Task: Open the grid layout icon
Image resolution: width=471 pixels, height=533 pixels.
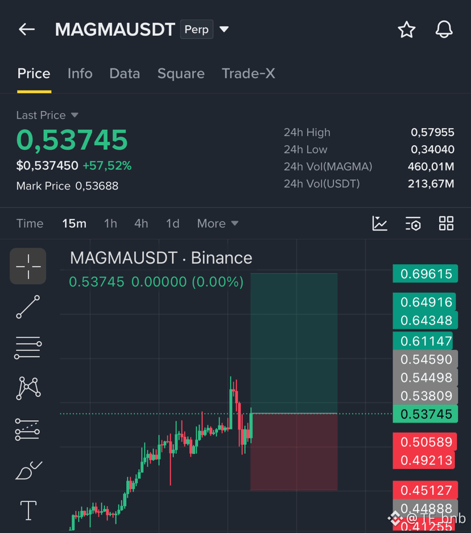Action: (x=446, y=223)
